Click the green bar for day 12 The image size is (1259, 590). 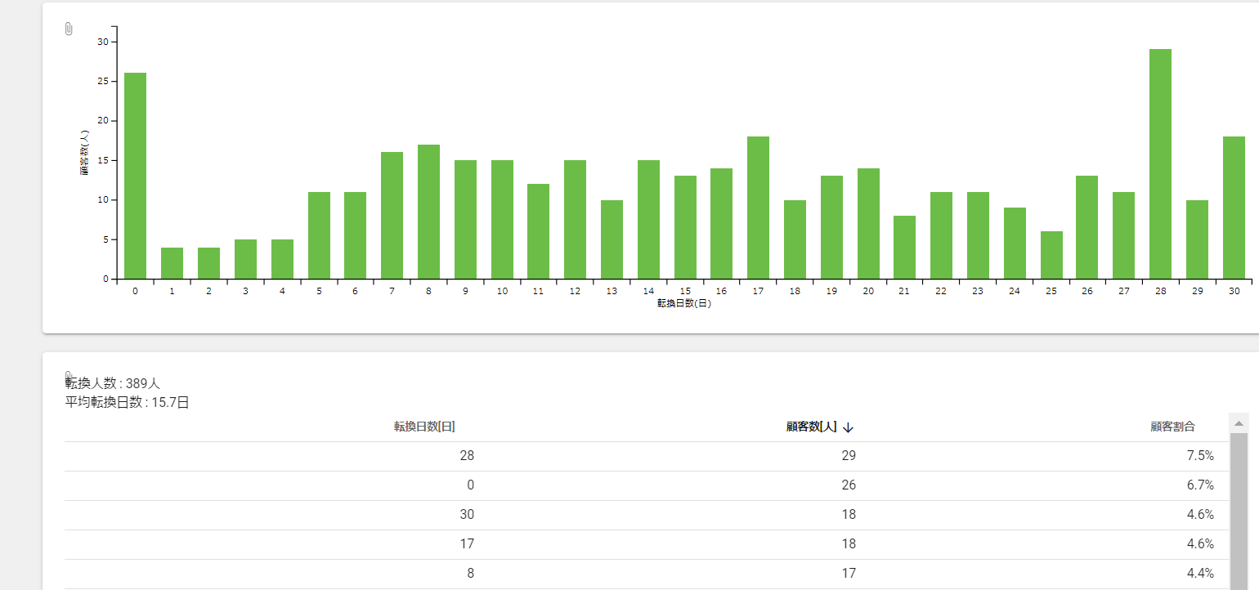(x=575, y=220)
